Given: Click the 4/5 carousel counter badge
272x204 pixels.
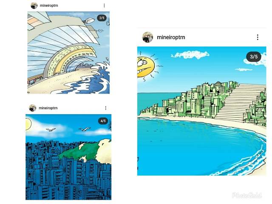Looking at the screenshot, I should (103, 121).
